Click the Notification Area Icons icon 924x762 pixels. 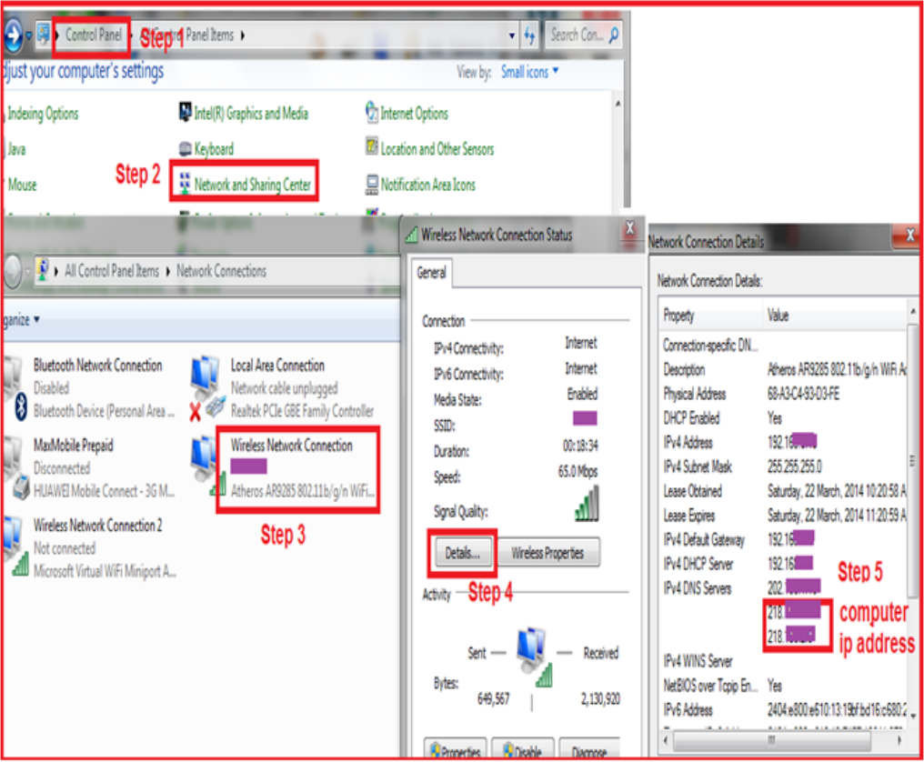372,185
